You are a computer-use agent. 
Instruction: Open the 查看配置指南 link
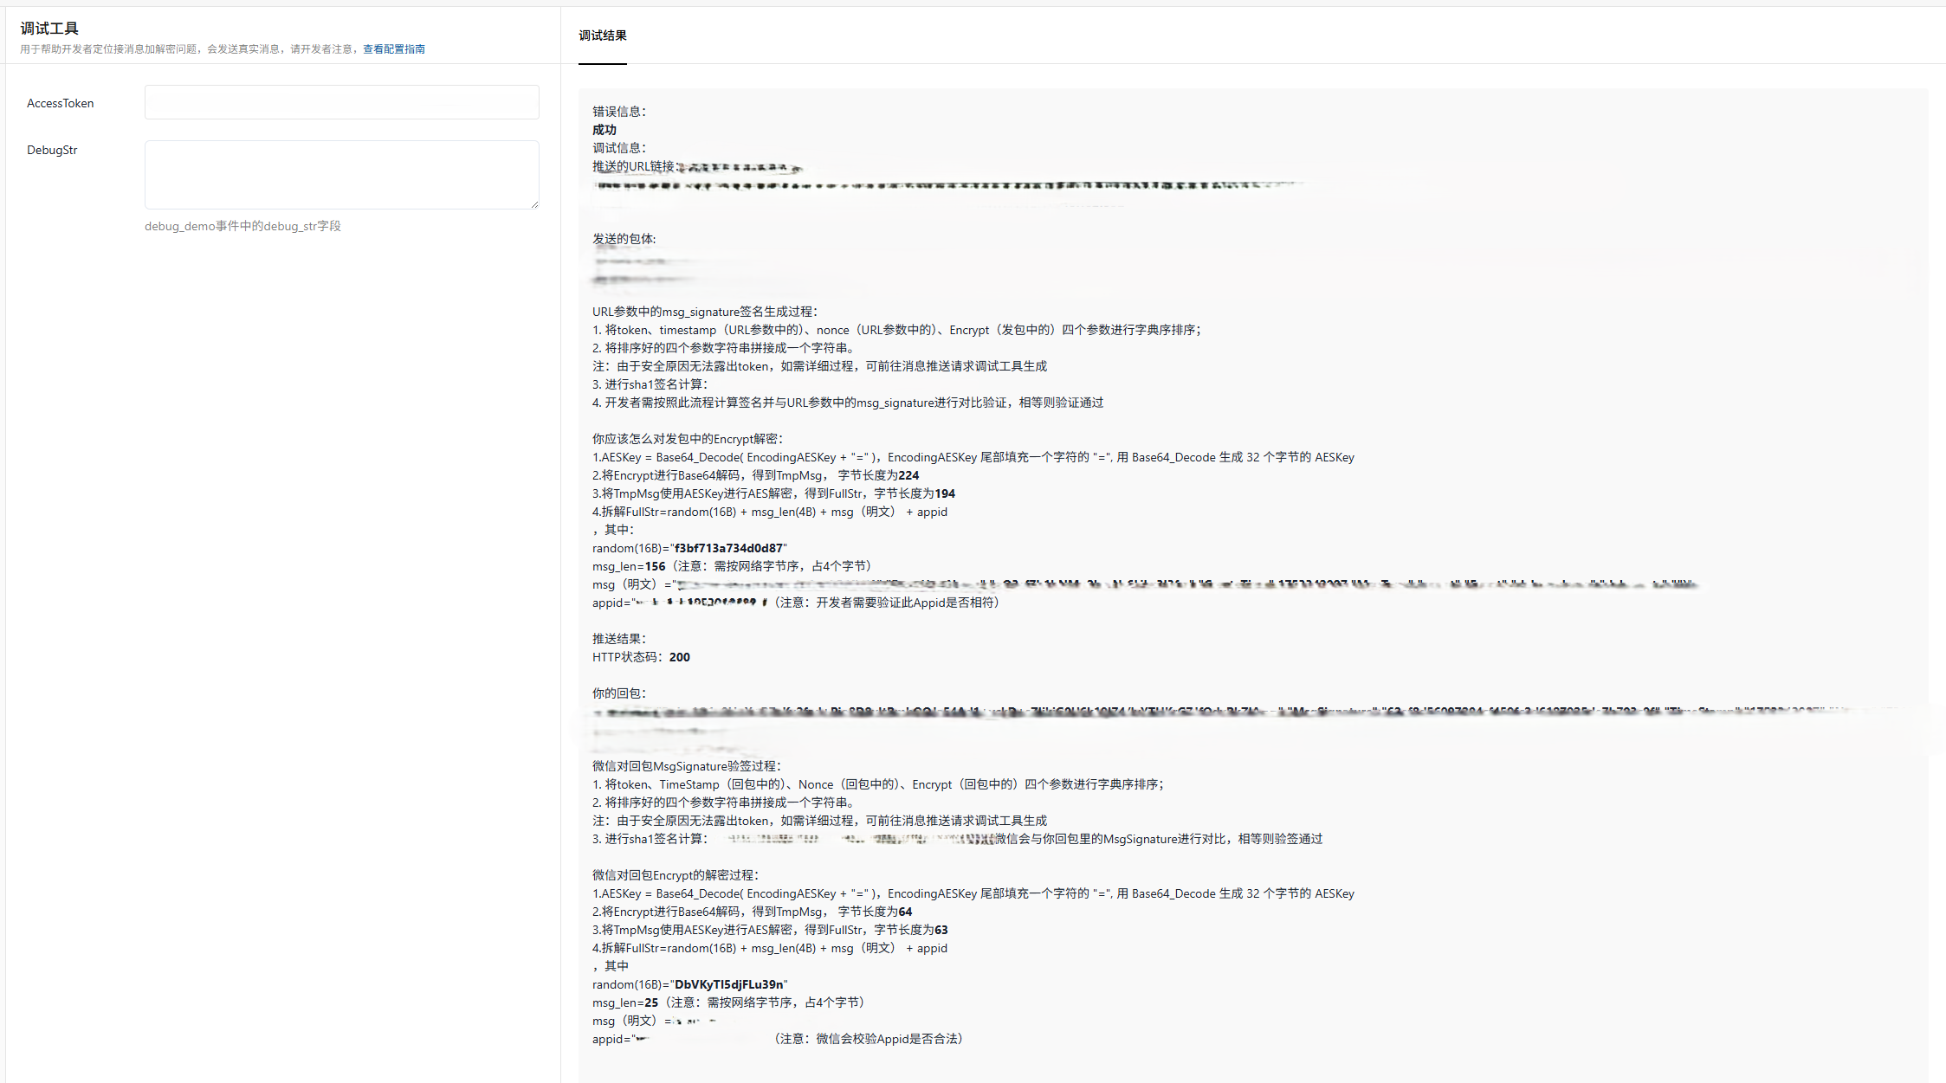393,49
